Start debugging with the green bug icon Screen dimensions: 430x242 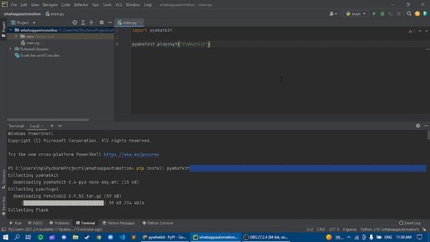point(382,13)
